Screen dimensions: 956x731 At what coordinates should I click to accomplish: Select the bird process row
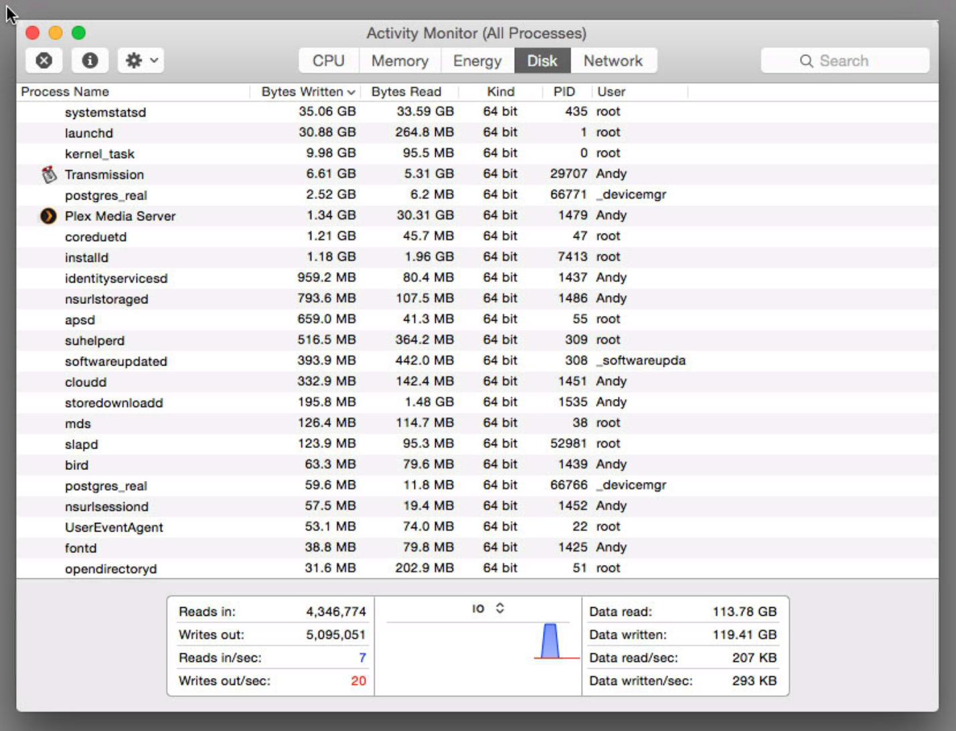pyautogui.click(x=477, y=465)
